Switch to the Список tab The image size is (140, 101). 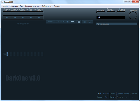[106, 94]
